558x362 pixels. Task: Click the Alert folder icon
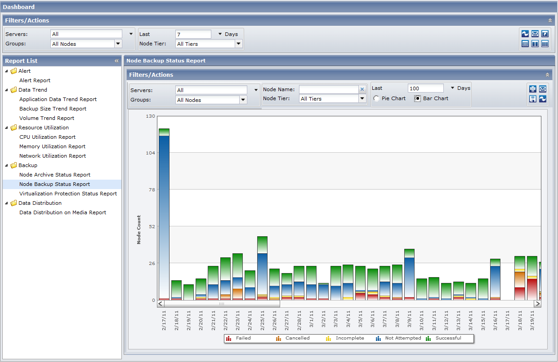click(13, 71)
